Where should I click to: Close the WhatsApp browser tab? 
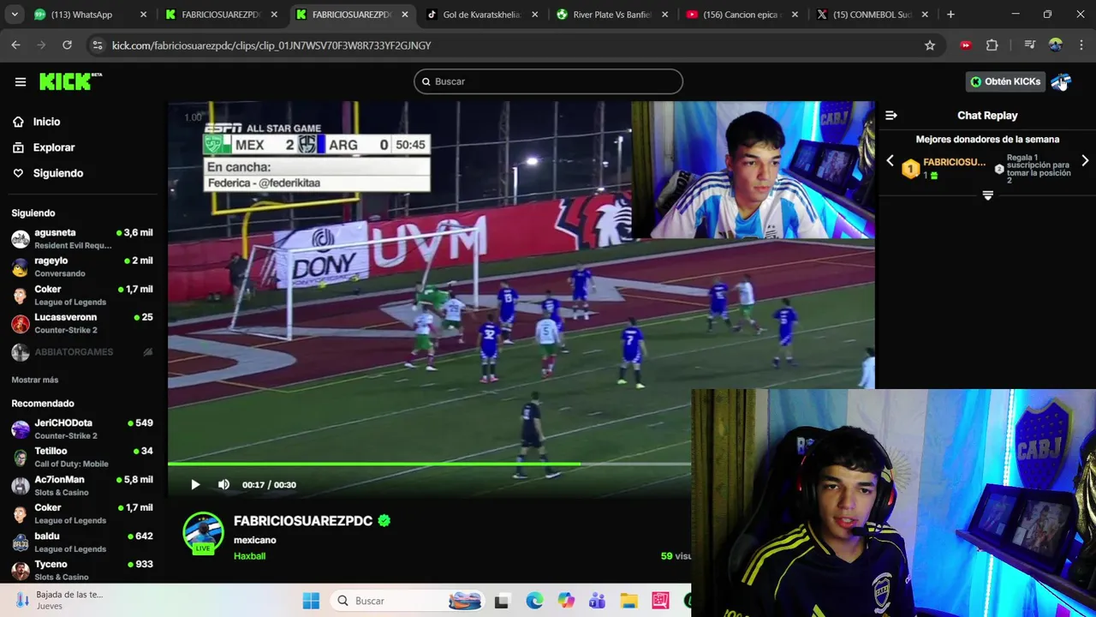pos(143,15)
